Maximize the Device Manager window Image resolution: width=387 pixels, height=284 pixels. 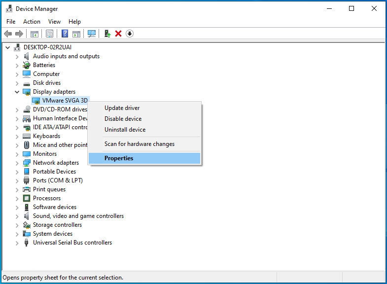click(352, 9)
